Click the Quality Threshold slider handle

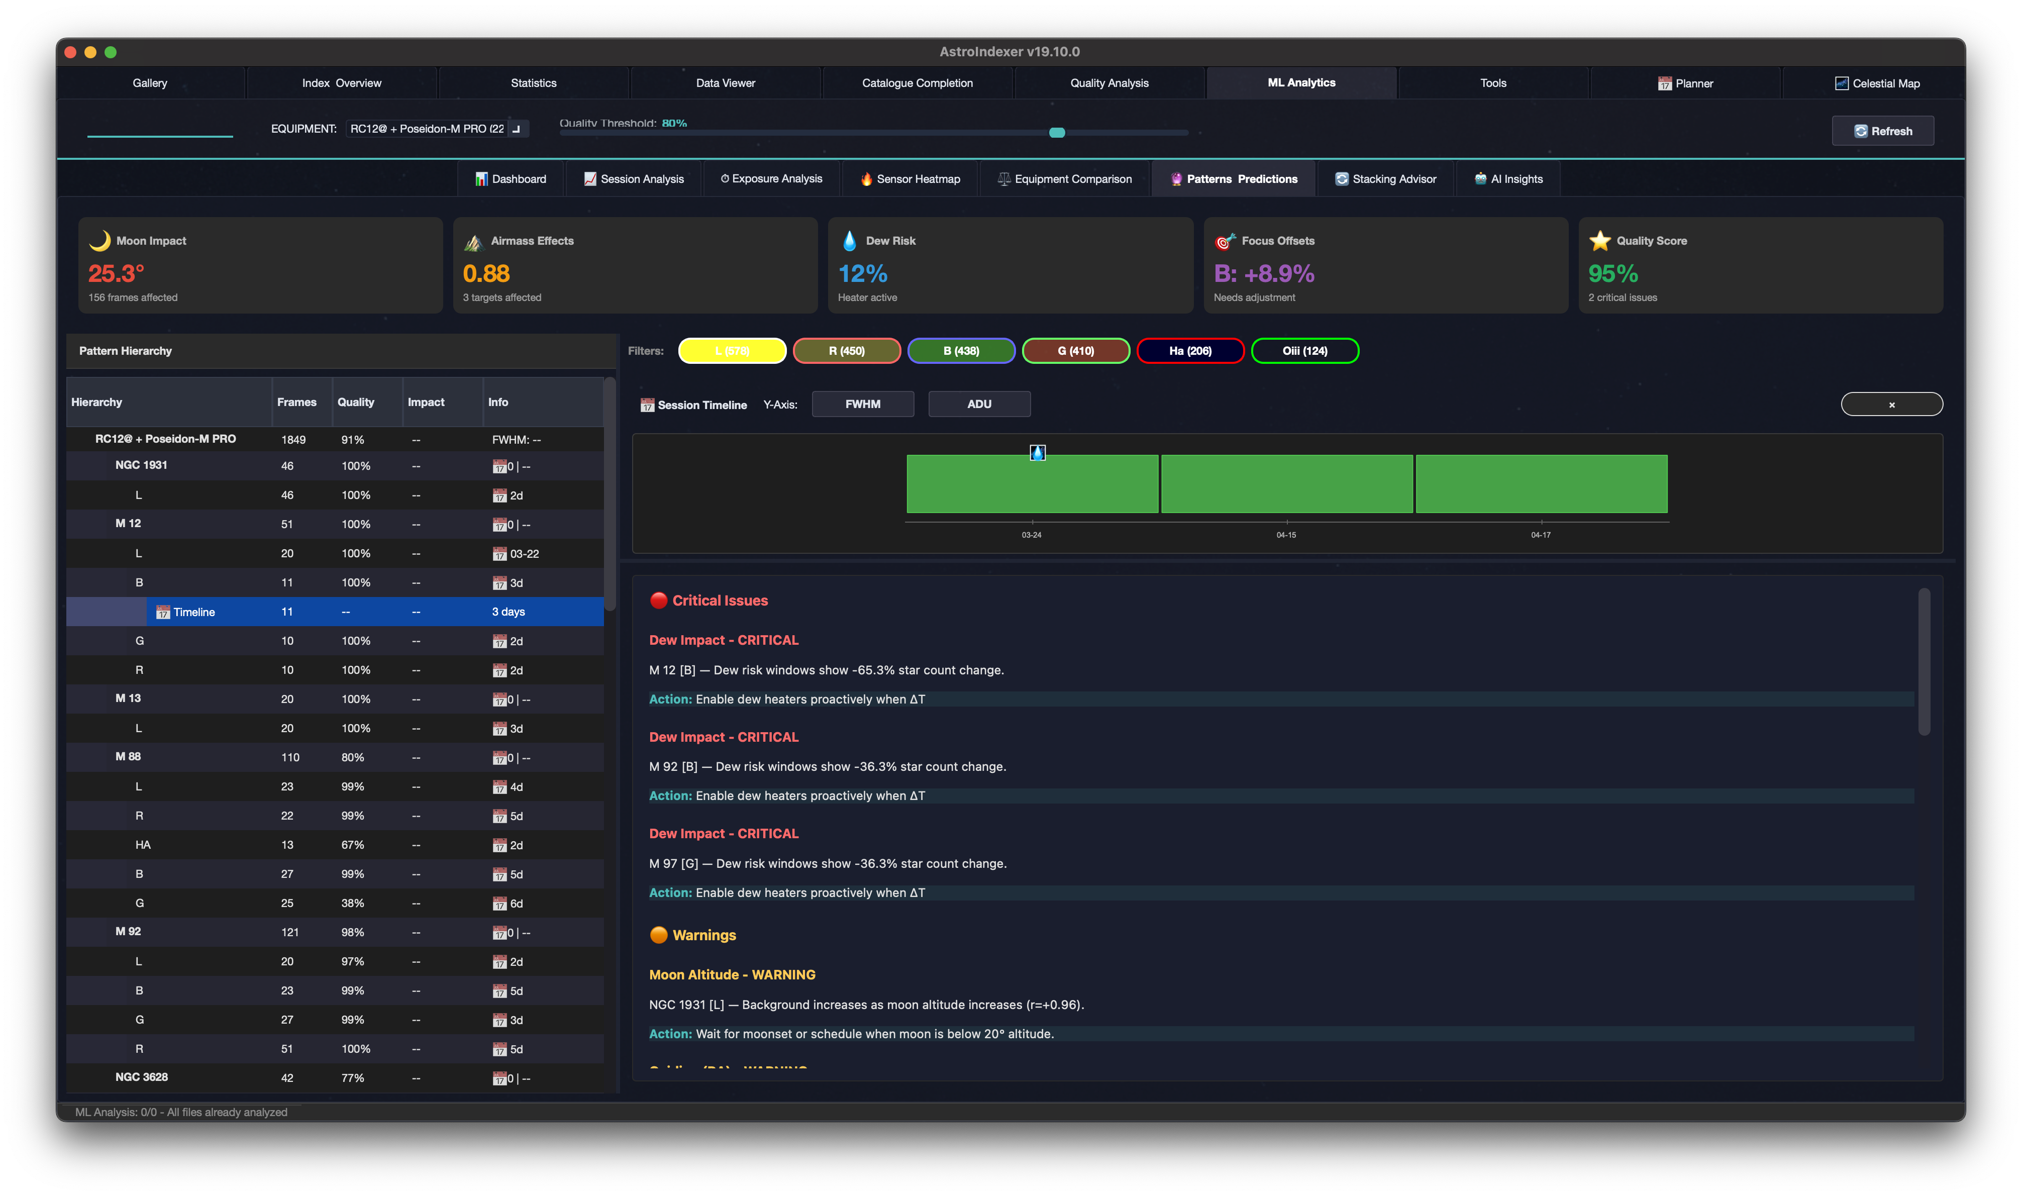[1057, 133]
